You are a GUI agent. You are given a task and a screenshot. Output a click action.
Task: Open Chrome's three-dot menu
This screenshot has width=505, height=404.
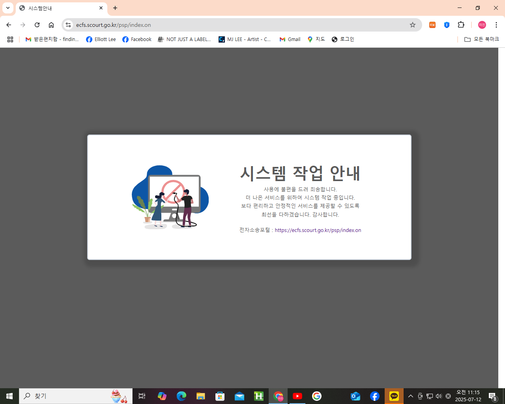[x=496, y=24]
